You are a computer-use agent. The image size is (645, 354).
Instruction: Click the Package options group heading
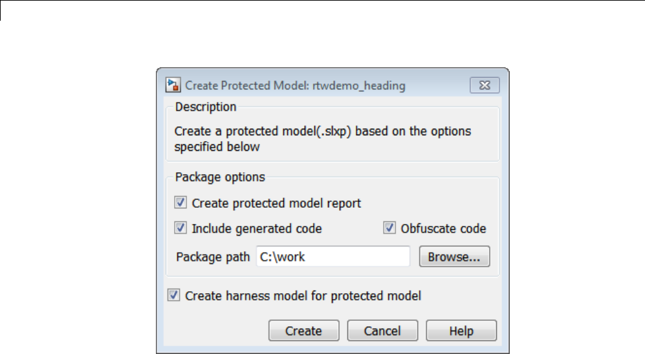click(x=220, y=176)
